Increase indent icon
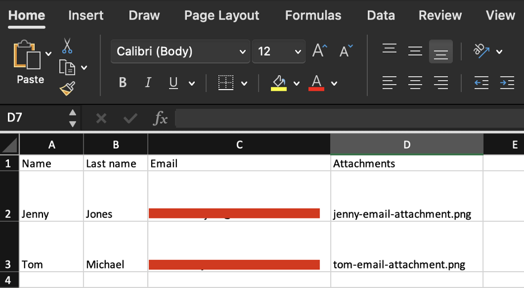The image size is (524, 288). coord(507,82)
